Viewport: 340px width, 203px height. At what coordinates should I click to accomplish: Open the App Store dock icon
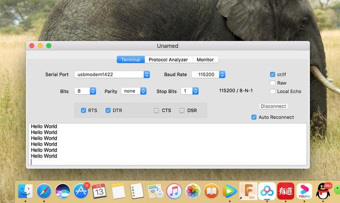pyautogui.click(x=81, y=191)
